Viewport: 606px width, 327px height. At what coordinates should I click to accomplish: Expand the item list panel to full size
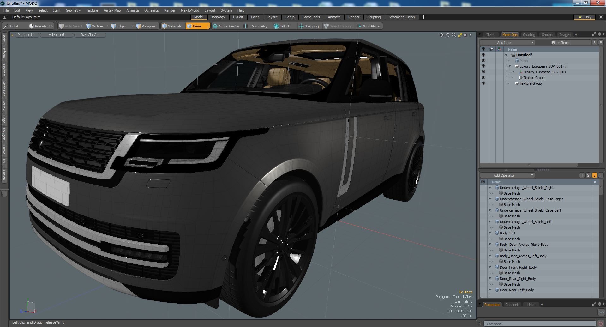(594, 34)
